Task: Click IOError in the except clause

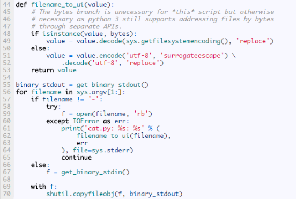Action: (86, 121)
